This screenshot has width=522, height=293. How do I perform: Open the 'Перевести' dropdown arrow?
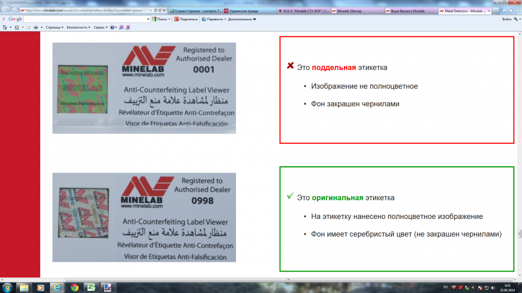tap(225, 19)
